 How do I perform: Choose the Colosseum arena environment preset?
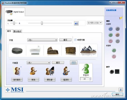tap(53, 51)
